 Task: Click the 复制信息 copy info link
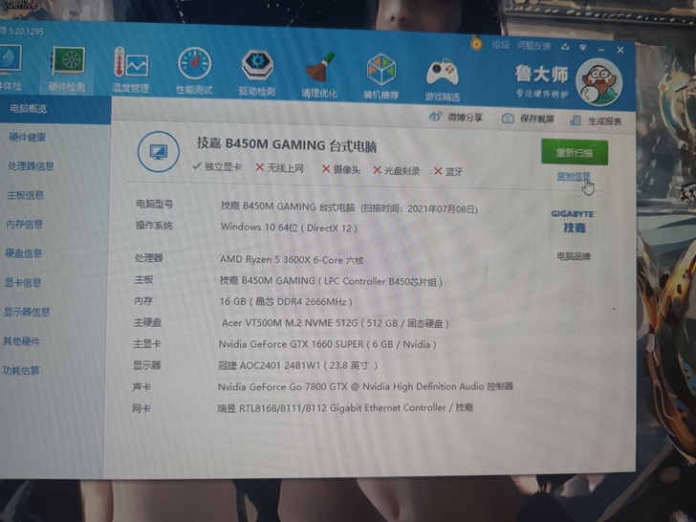573,176
